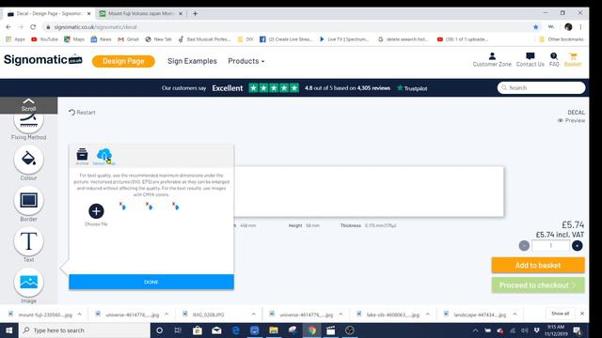Select the first uploaded broken image thumbnail
The height and width of the screenshot is (338, 602).
[122, 207]
